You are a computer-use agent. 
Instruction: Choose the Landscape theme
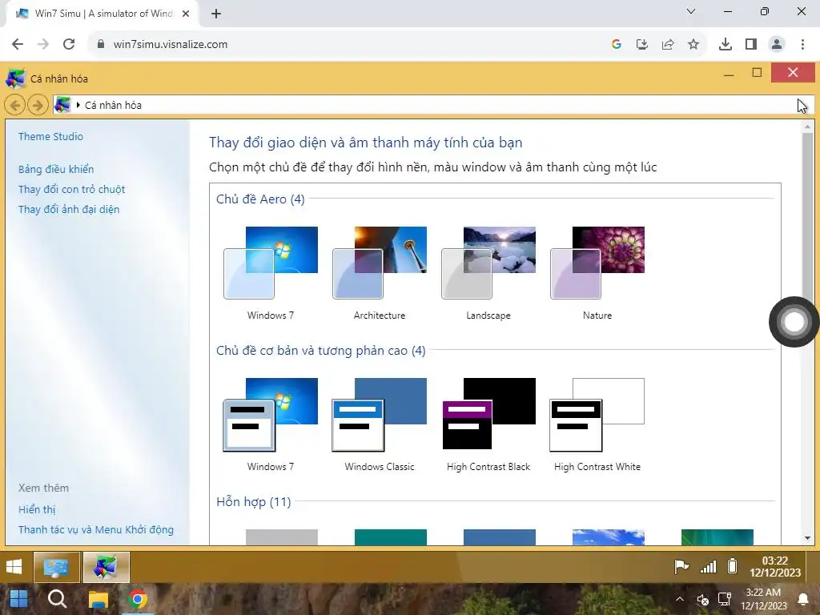pyautogui.click(x=488, y=273)
